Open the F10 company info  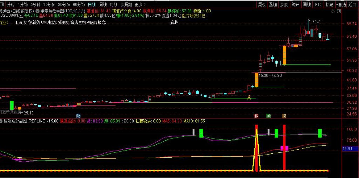(x=318, y=5)
